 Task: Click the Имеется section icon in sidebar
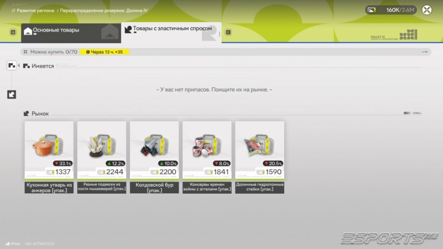point(12,66)
